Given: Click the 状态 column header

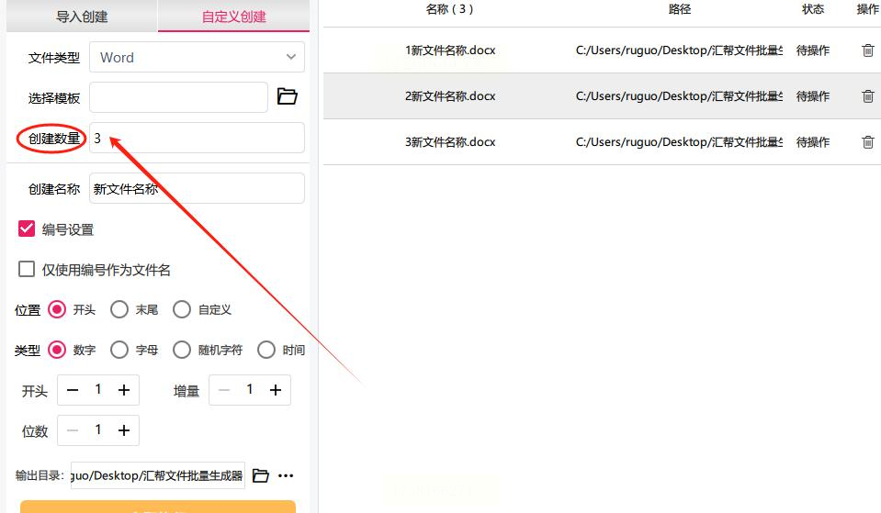Looking at the screenshot, I should pyautogui.click(x=813, y=9).
